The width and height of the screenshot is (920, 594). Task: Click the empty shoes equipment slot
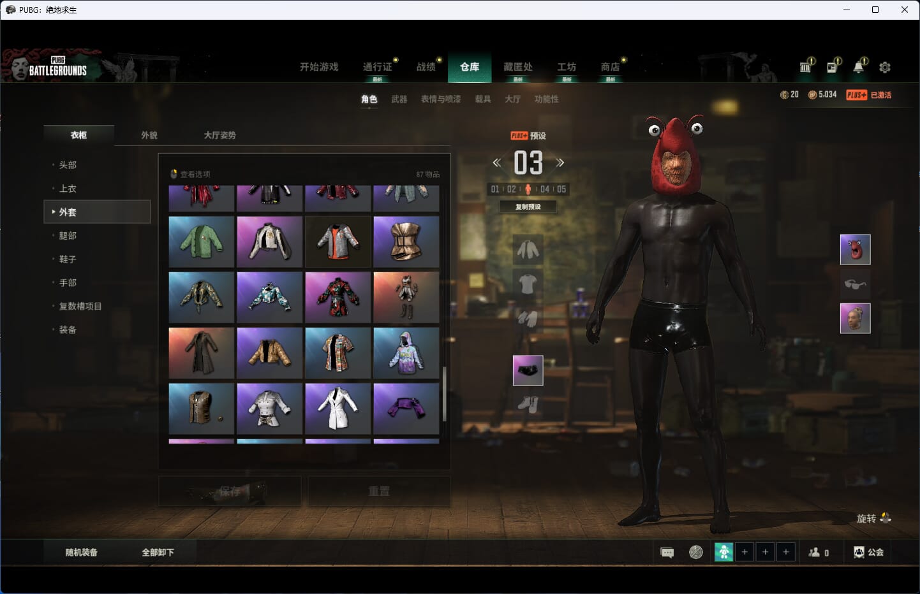[x=528, y=403]
